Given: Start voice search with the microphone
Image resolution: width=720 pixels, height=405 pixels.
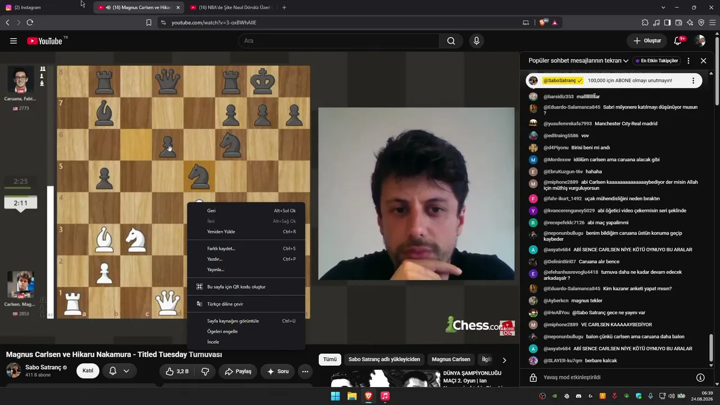Looking at the screenshot, I should pyautogui.click(x=476, y=41).
